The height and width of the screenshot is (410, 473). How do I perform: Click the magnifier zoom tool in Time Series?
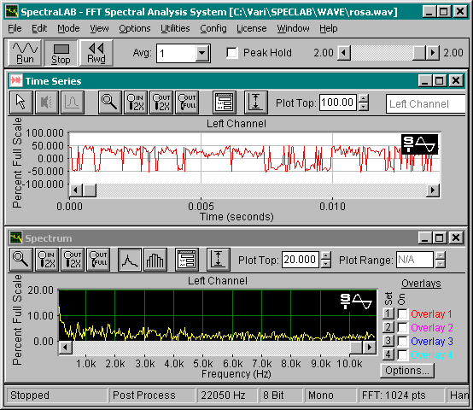point(110,102)
